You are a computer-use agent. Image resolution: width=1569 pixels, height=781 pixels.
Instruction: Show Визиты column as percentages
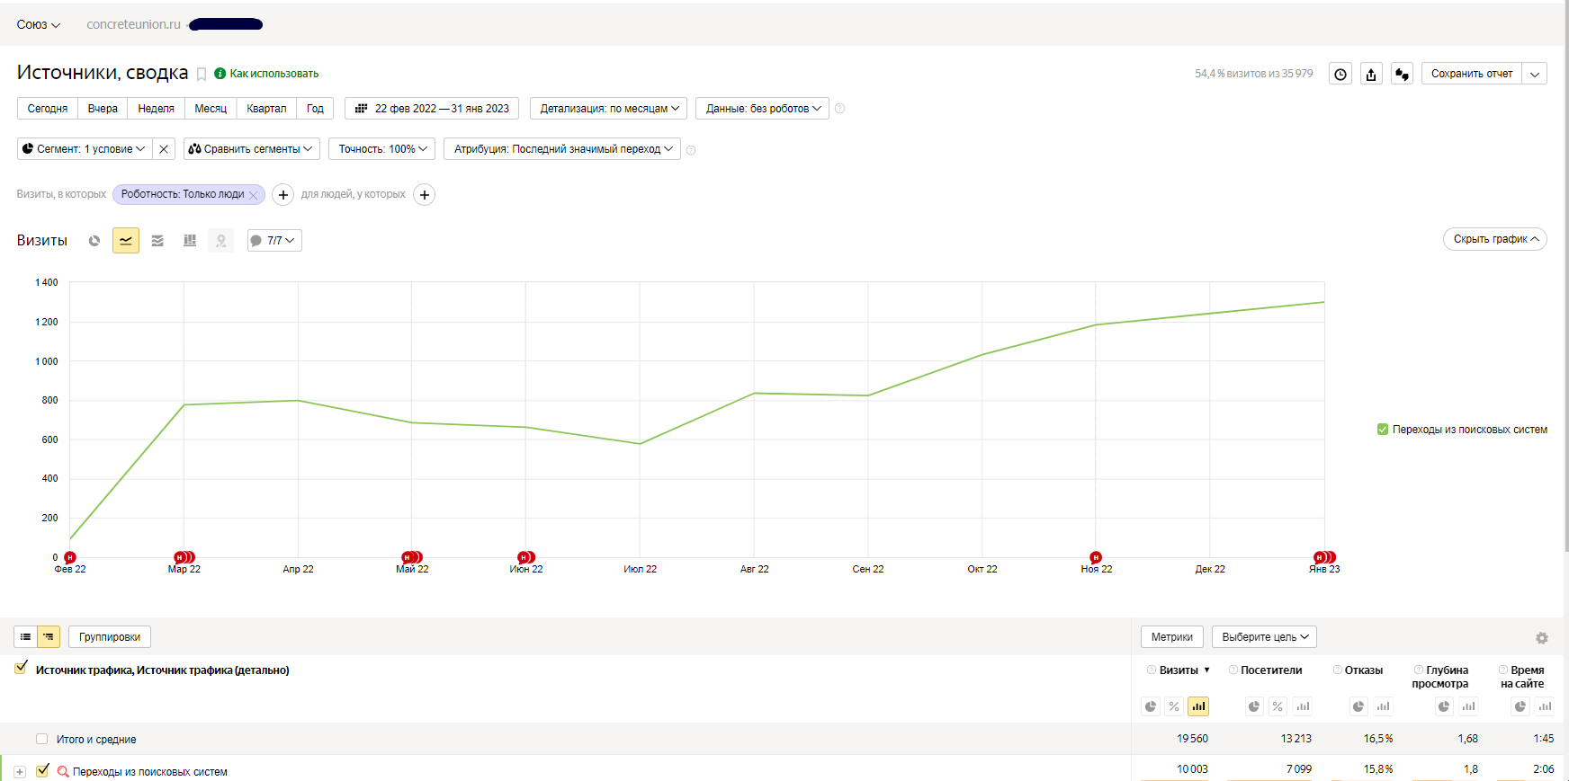[x=1174, y=706]
